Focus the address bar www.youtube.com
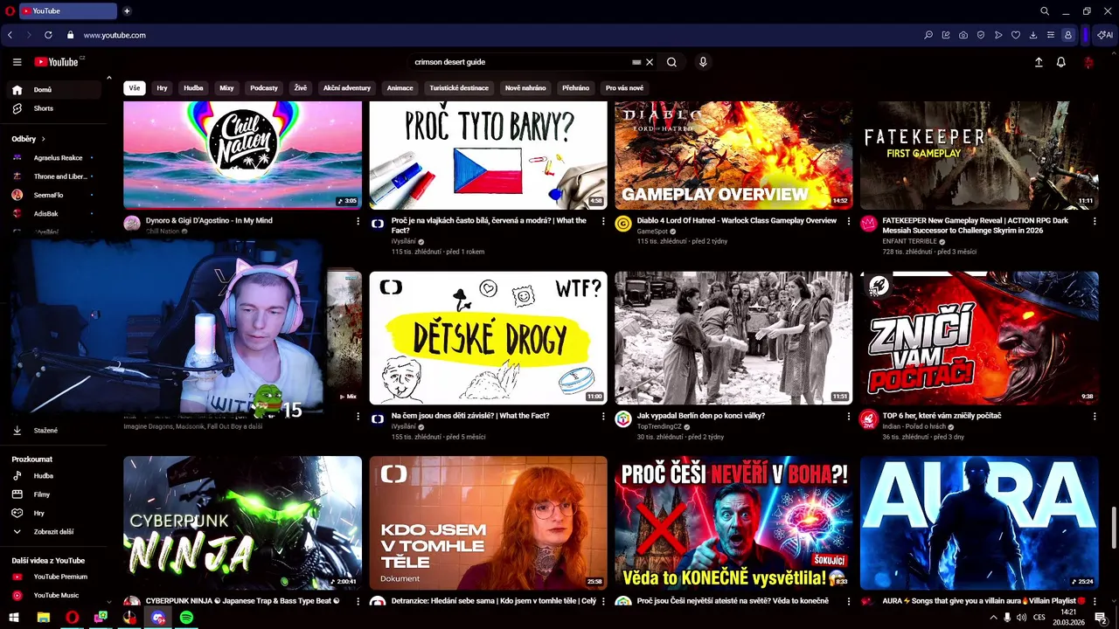The image size is (1119, 629). [115, 35]
